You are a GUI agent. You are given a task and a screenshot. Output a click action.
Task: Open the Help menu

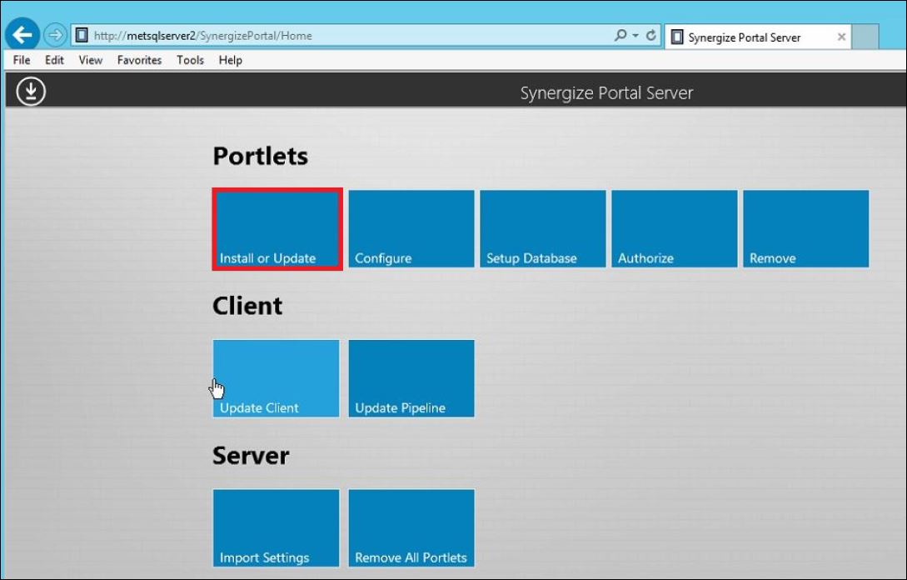click(x=230, y=60)
